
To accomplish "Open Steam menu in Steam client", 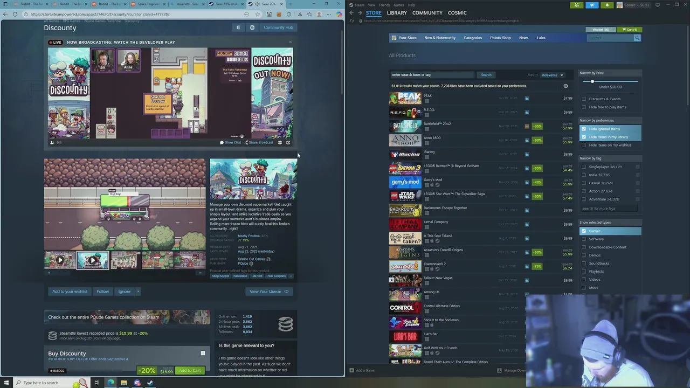I will point(359,5).
